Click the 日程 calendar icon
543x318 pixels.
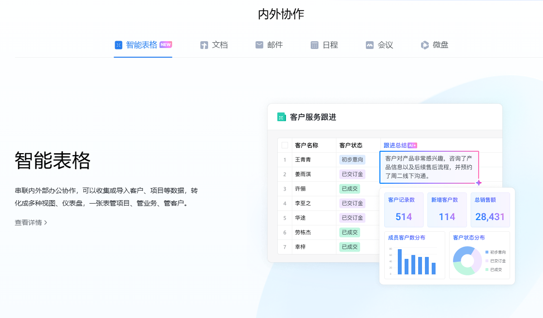click(x=315, y=45)
